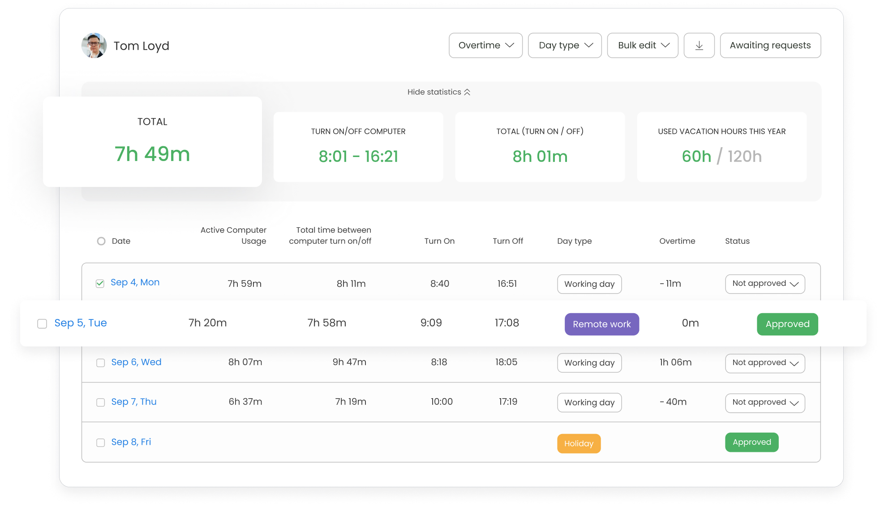Click the download/export icon
The image size is (880, 506).
click(699, 45)
